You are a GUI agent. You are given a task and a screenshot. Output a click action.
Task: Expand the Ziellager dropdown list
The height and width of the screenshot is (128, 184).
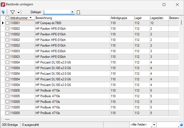(x=72, y=12)
